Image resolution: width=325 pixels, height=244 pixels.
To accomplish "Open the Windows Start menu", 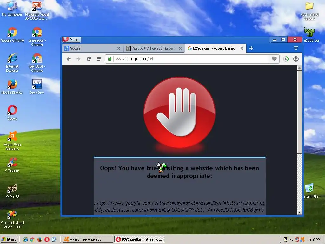I will [x=9, y=239].
